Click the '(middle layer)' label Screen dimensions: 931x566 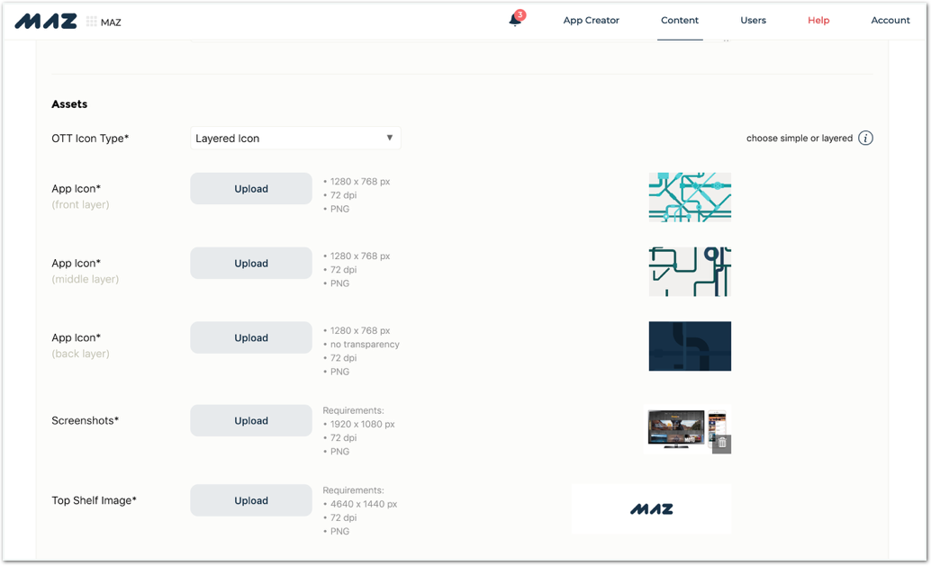tap(86, 279)
